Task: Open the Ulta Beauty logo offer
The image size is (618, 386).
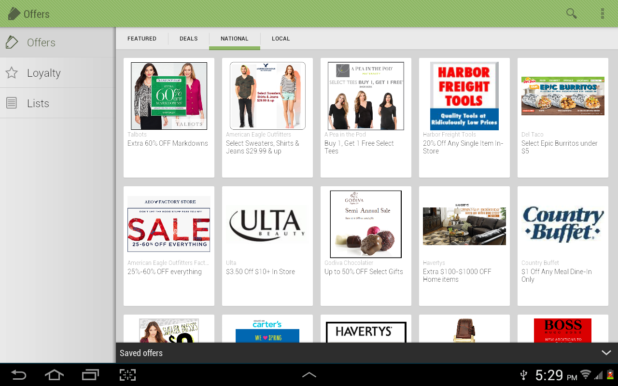Action: 267,224
